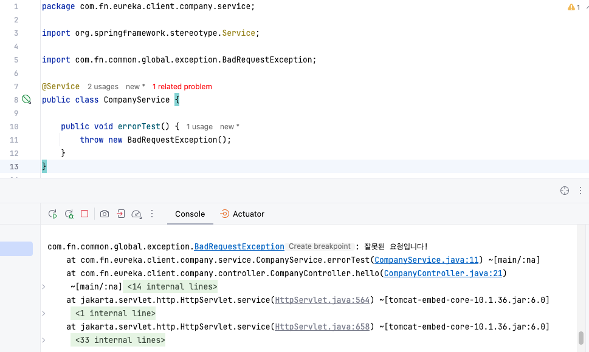
Task: Click the '2 usages' inlay hint
Action: 103,87
